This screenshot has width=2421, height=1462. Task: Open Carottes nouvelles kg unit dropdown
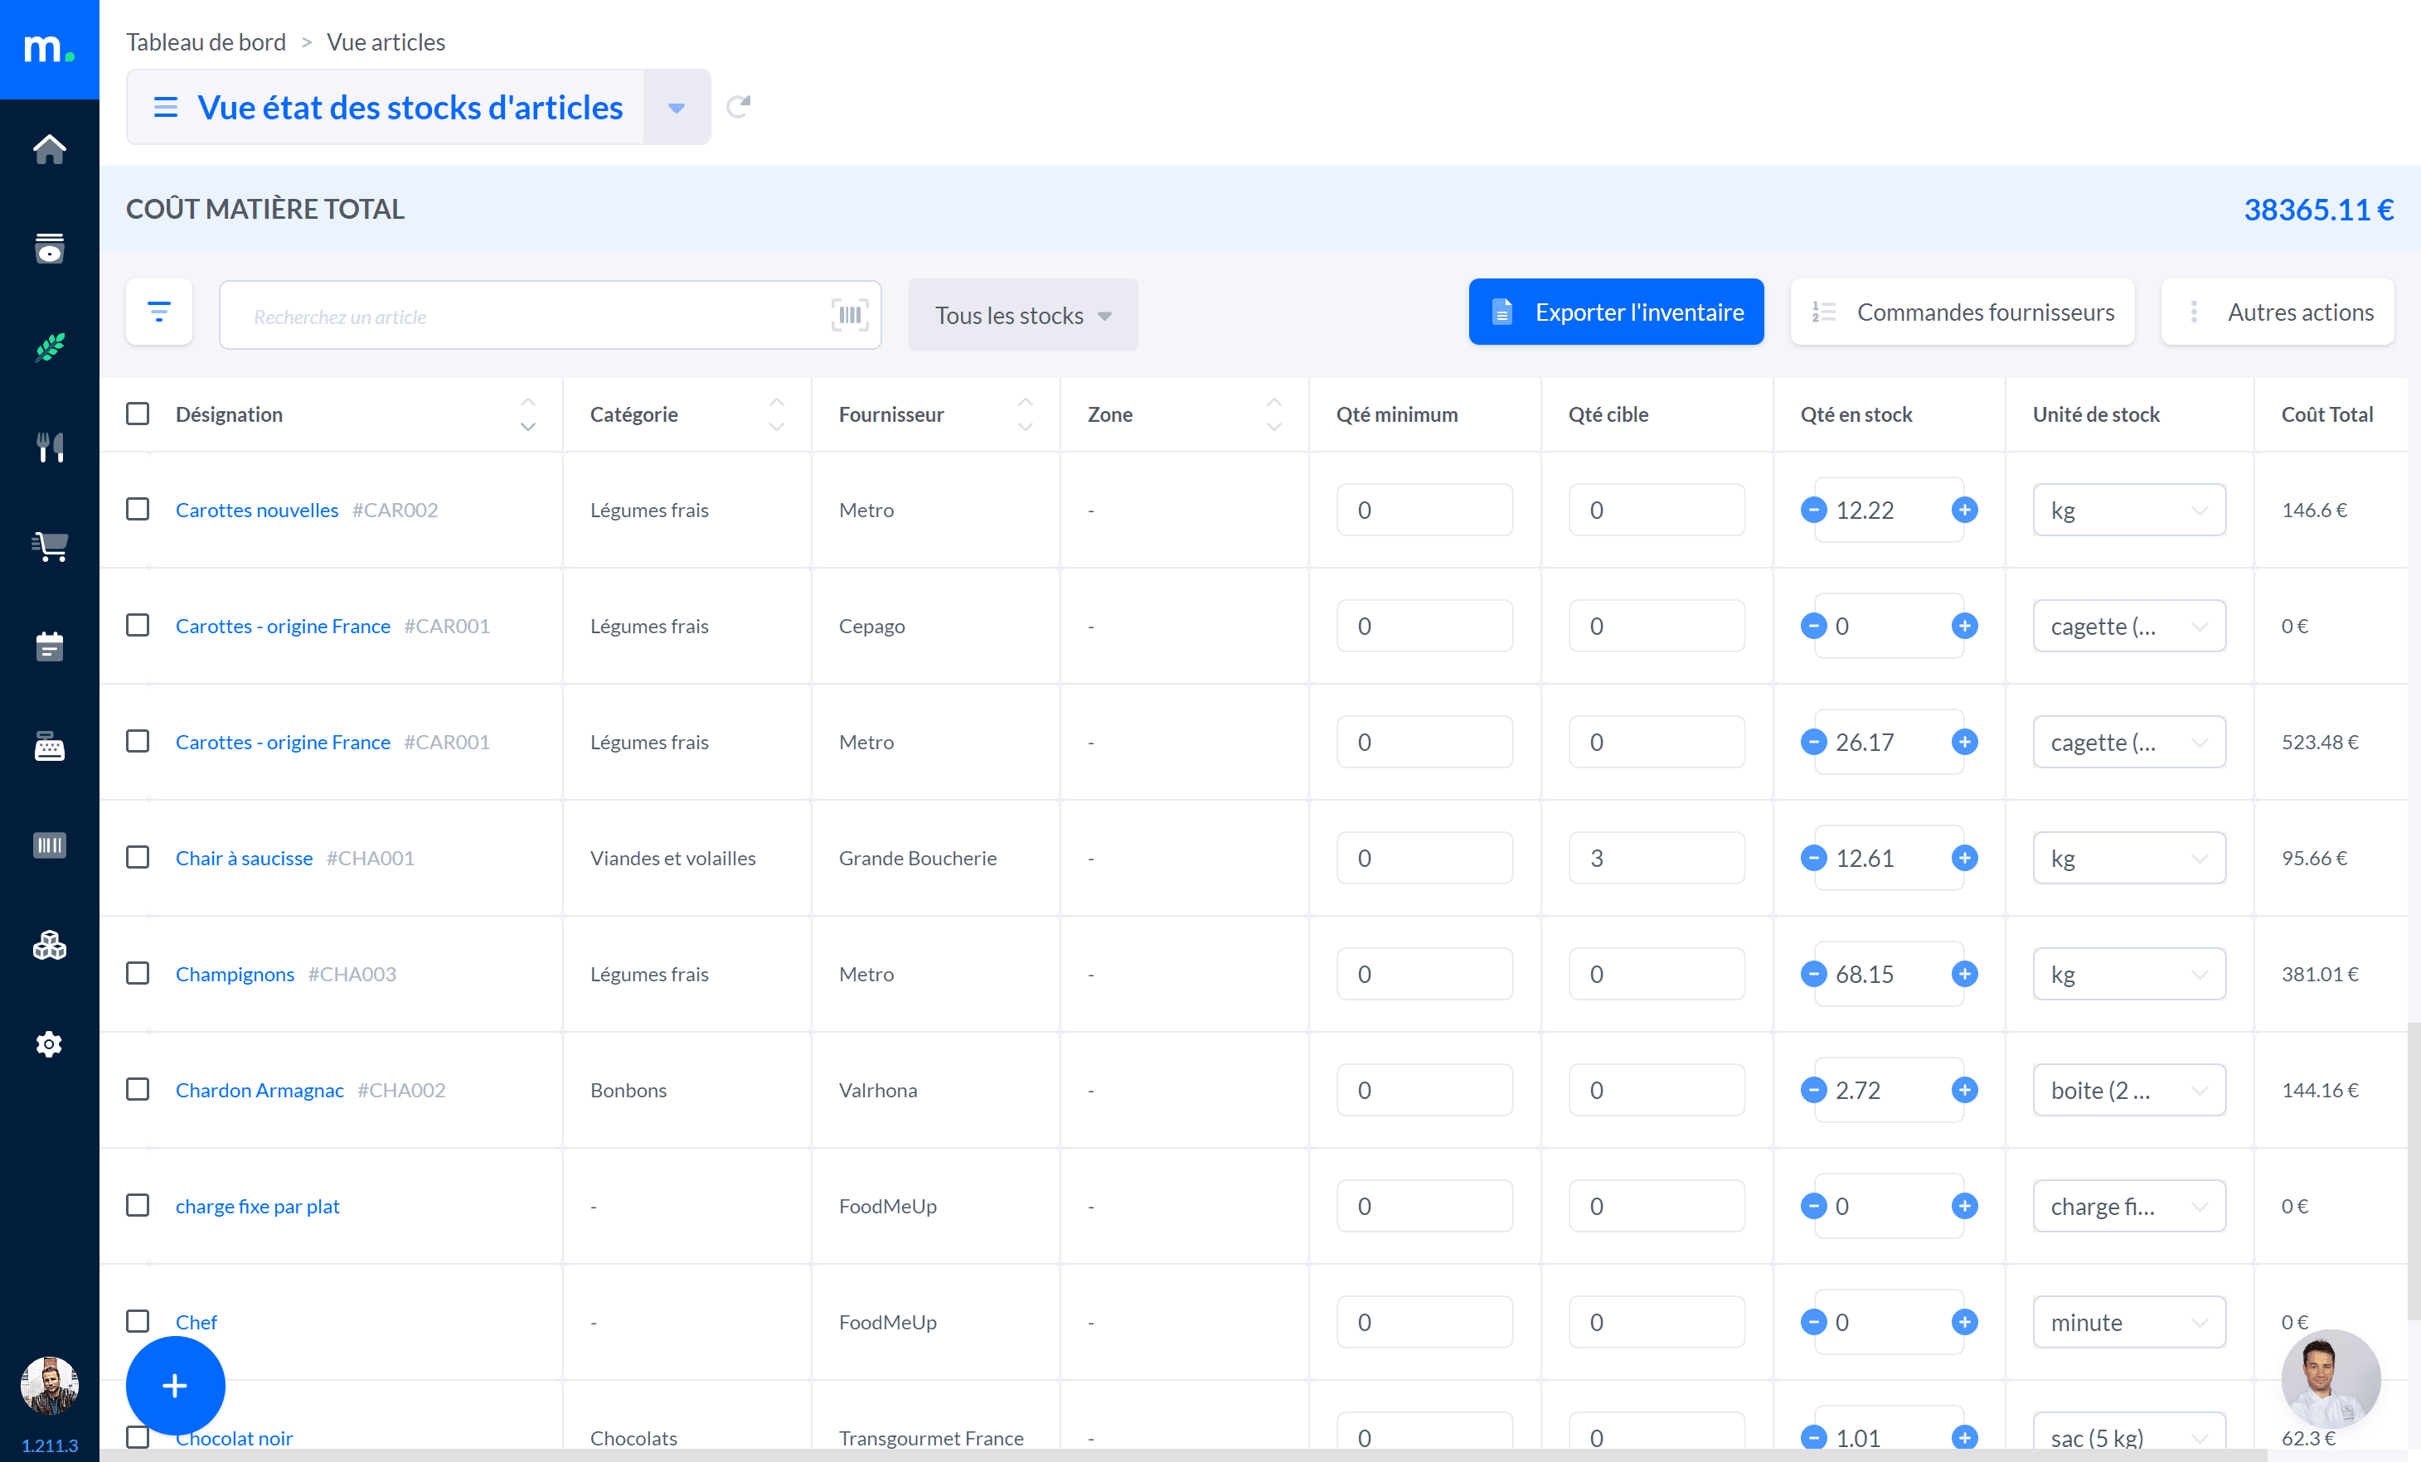2129,510
